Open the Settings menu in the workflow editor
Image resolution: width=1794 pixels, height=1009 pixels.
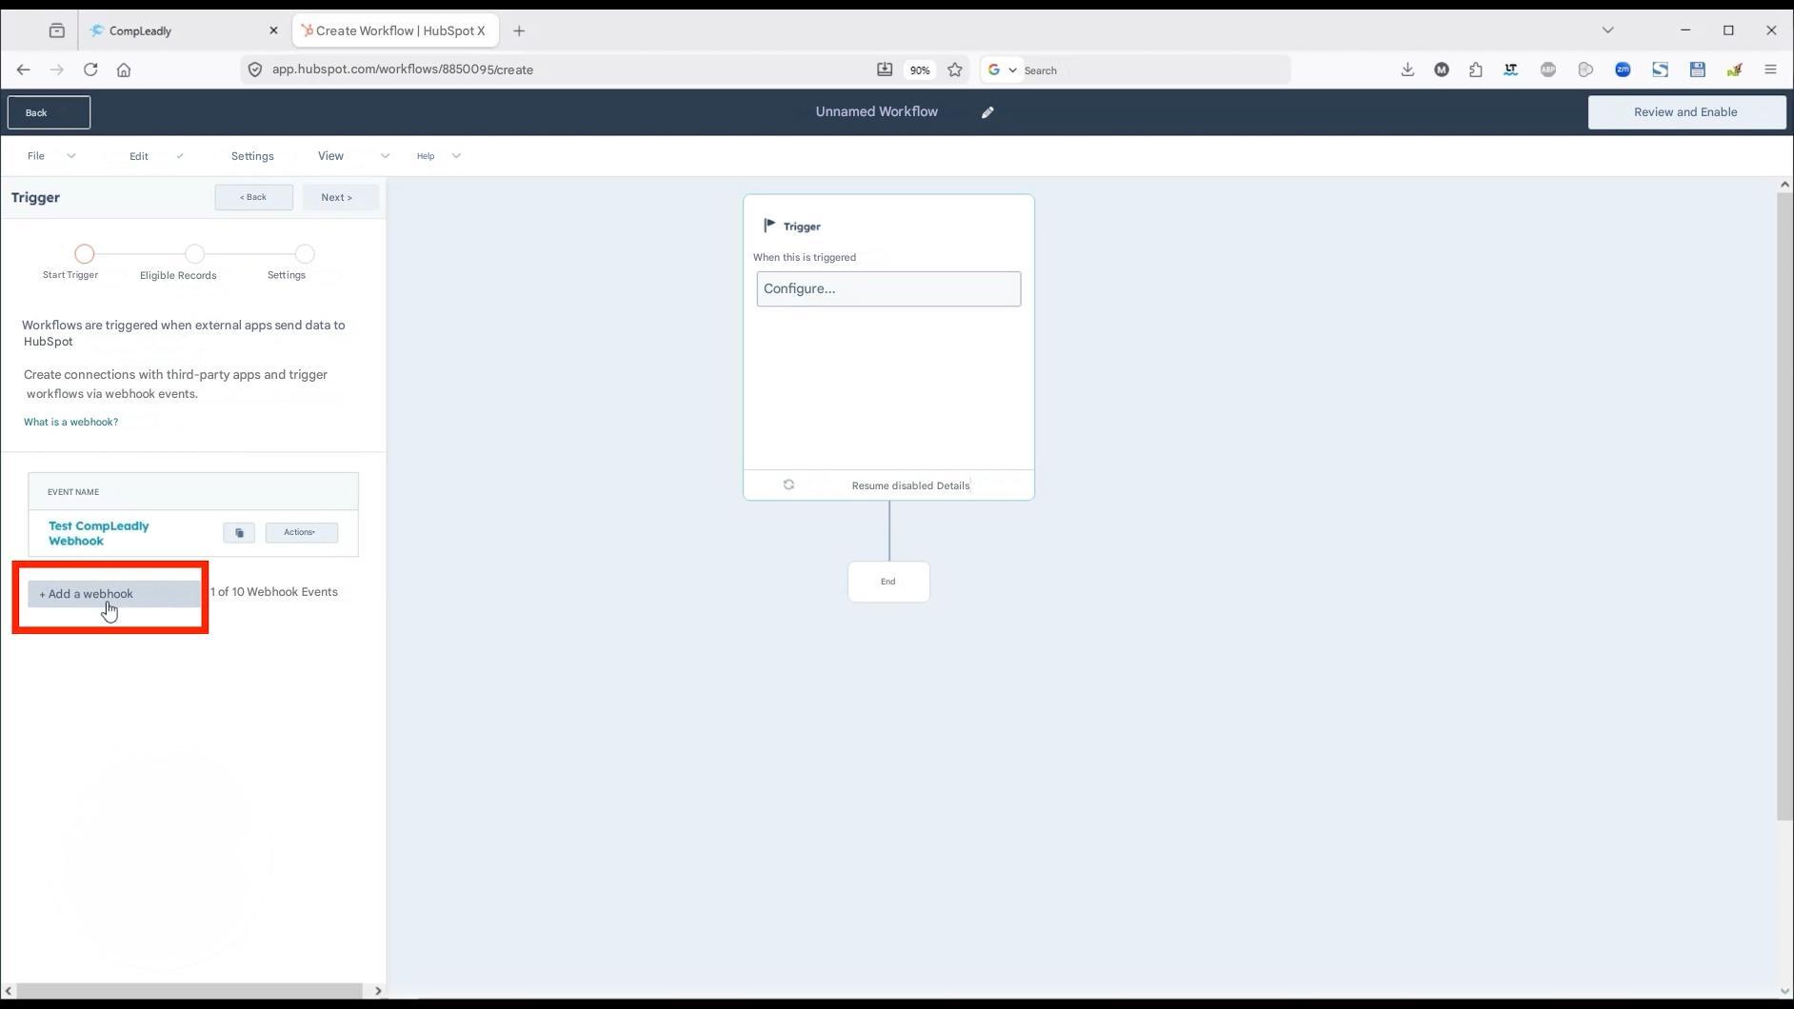coord(251,155)
